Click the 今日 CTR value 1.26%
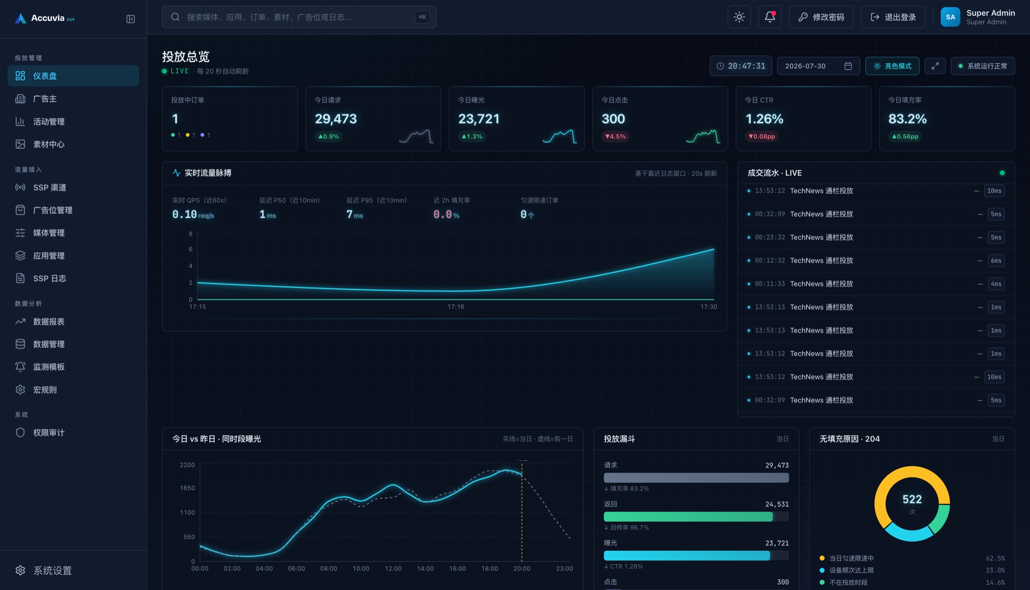Screen dimensions: 1030x590 click(764, 119)
